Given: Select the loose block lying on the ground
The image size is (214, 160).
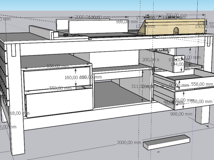Looking at the screenshot, I should click(166, 142).
